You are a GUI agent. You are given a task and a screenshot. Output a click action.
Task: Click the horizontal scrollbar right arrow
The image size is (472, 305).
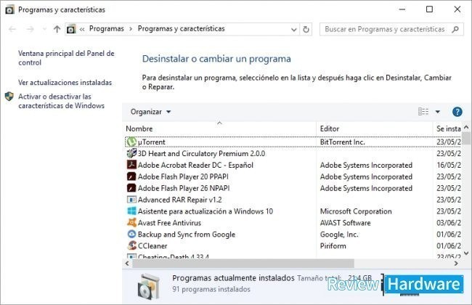pyautogui.click(x=456, y=264)
